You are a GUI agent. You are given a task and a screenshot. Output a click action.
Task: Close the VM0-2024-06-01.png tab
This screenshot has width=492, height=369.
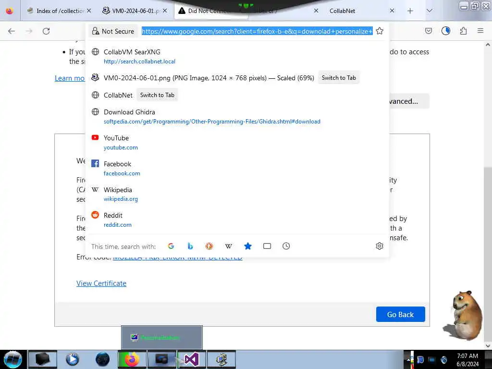pyautogui.click(x=165, y=11)
